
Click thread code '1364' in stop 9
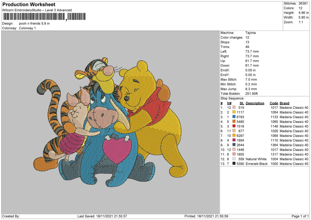274,145
